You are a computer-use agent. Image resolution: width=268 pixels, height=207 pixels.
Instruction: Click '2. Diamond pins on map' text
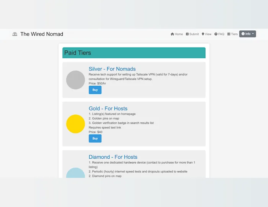point(105,176)
